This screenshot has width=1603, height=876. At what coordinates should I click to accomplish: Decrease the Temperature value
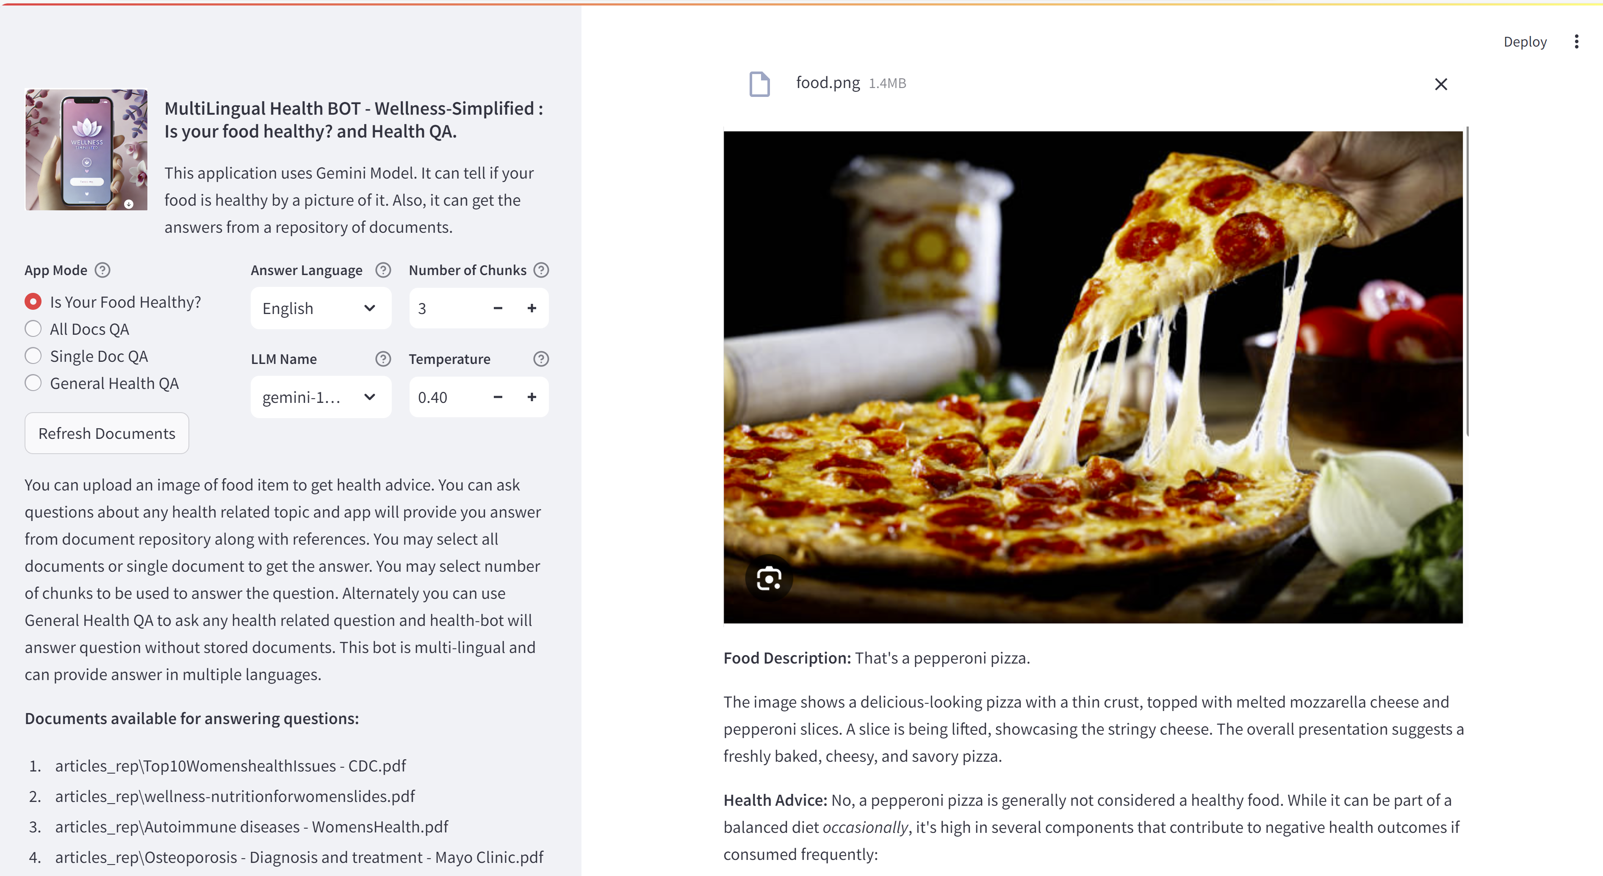pyautogui.click(x=498, y=397)
